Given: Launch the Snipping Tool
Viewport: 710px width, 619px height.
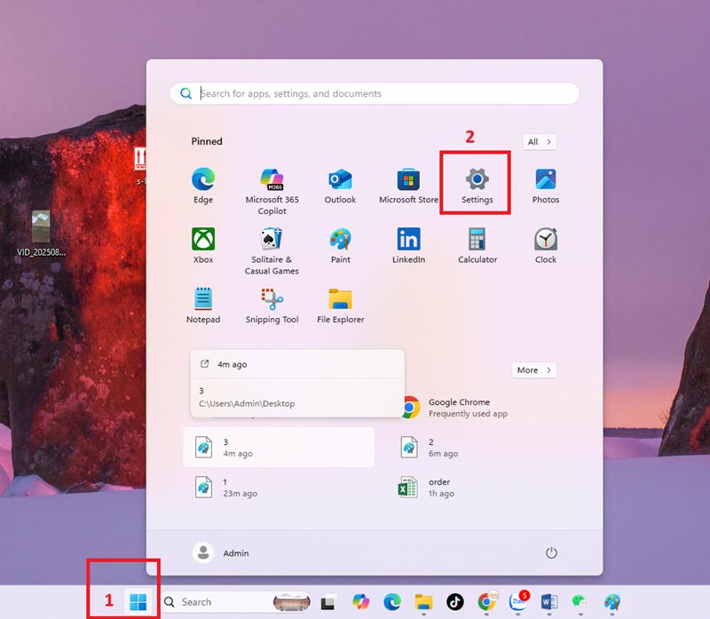Looking at the screenshot, I should (272, 306).
